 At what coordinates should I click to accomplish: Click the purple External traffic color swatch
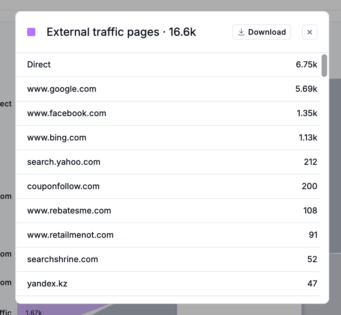pyautogui.click(x=31, y=32)
